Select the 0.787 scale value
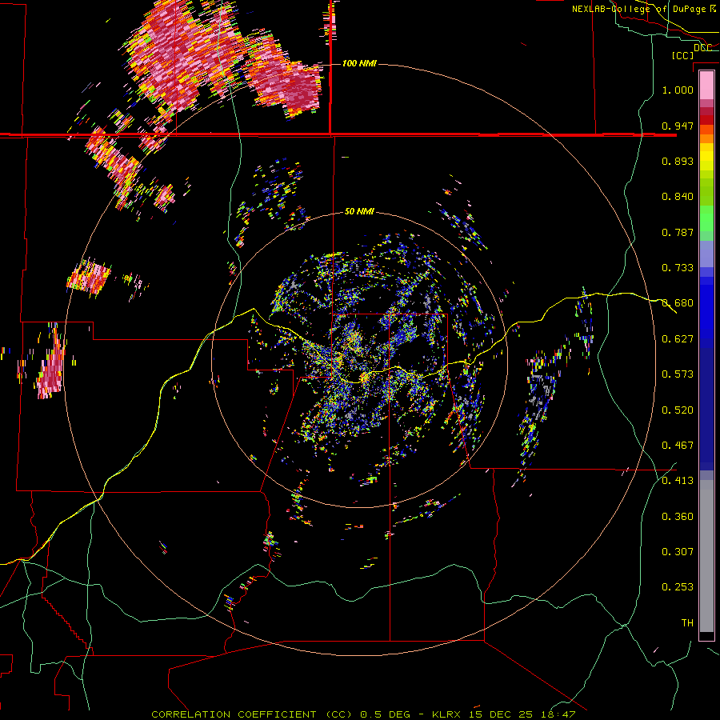Viewport: 720px width, 720px height. pos(678,232)
